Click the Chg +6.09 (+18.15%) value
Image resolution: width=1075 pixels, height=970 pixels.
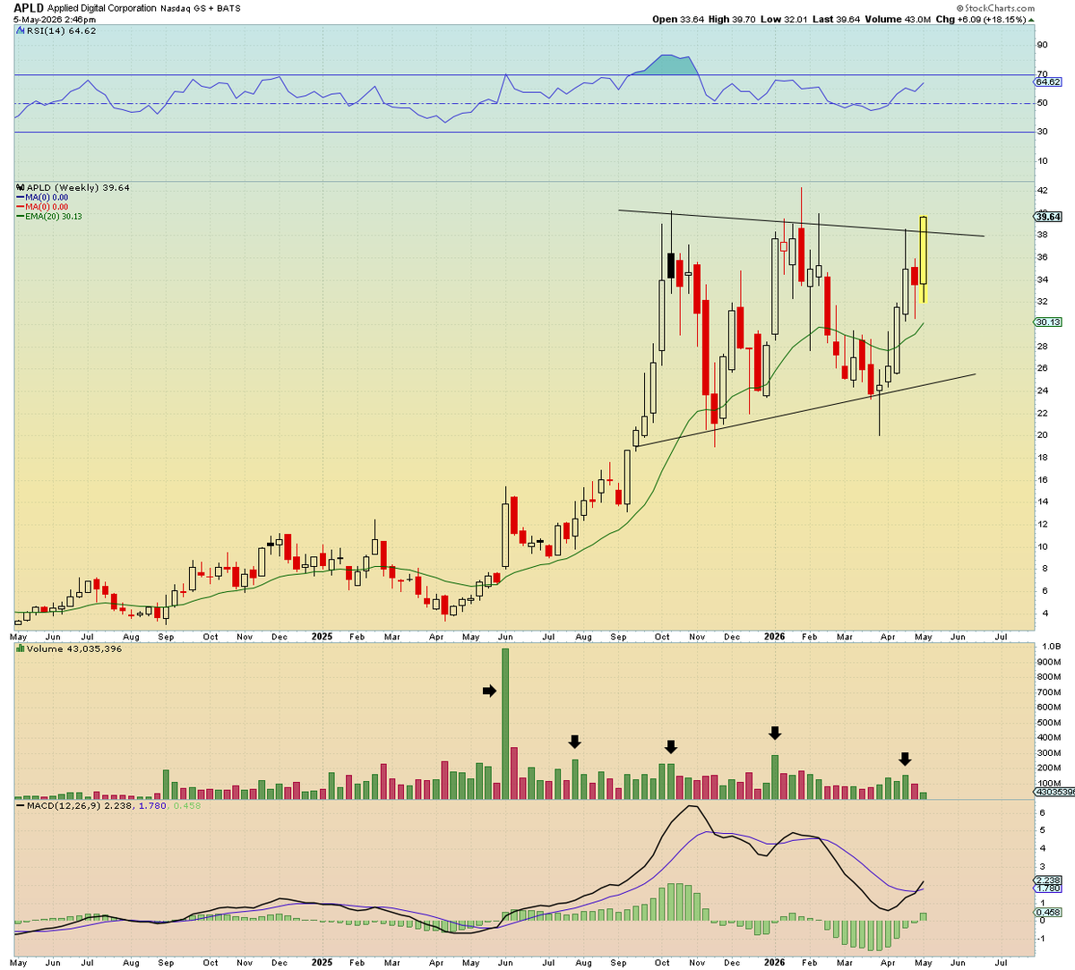point(986,19)
